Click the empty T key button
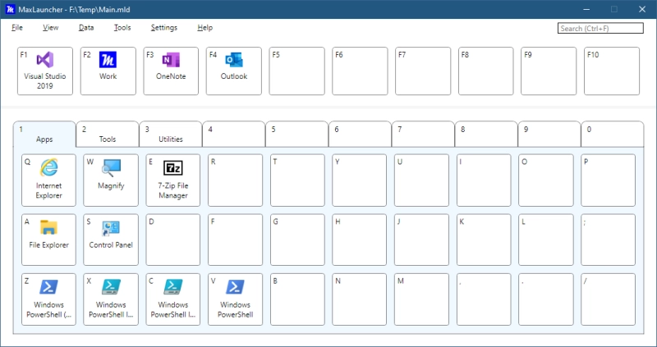This screenshot has width=657, height=347. coord(297,180)
